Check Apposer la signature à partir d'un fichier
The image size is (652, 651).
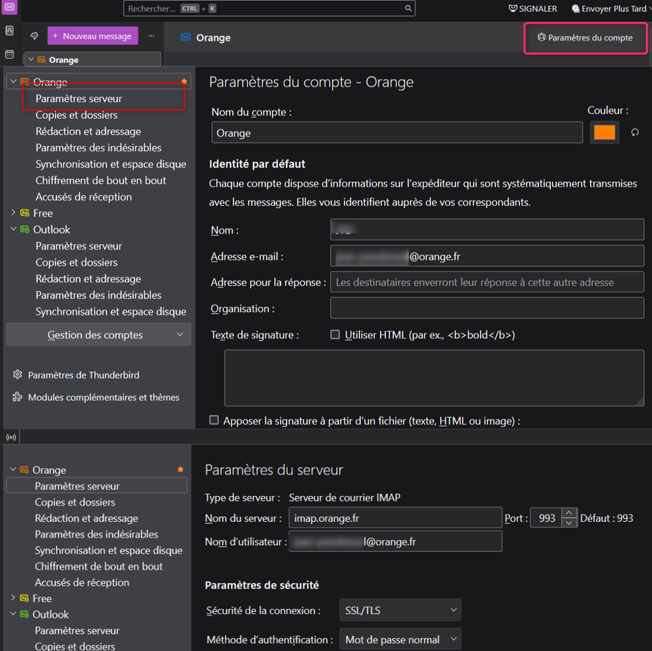click(x=214, y=421)
